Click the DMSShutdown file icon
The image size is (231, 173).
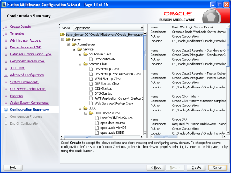(91, 59)
